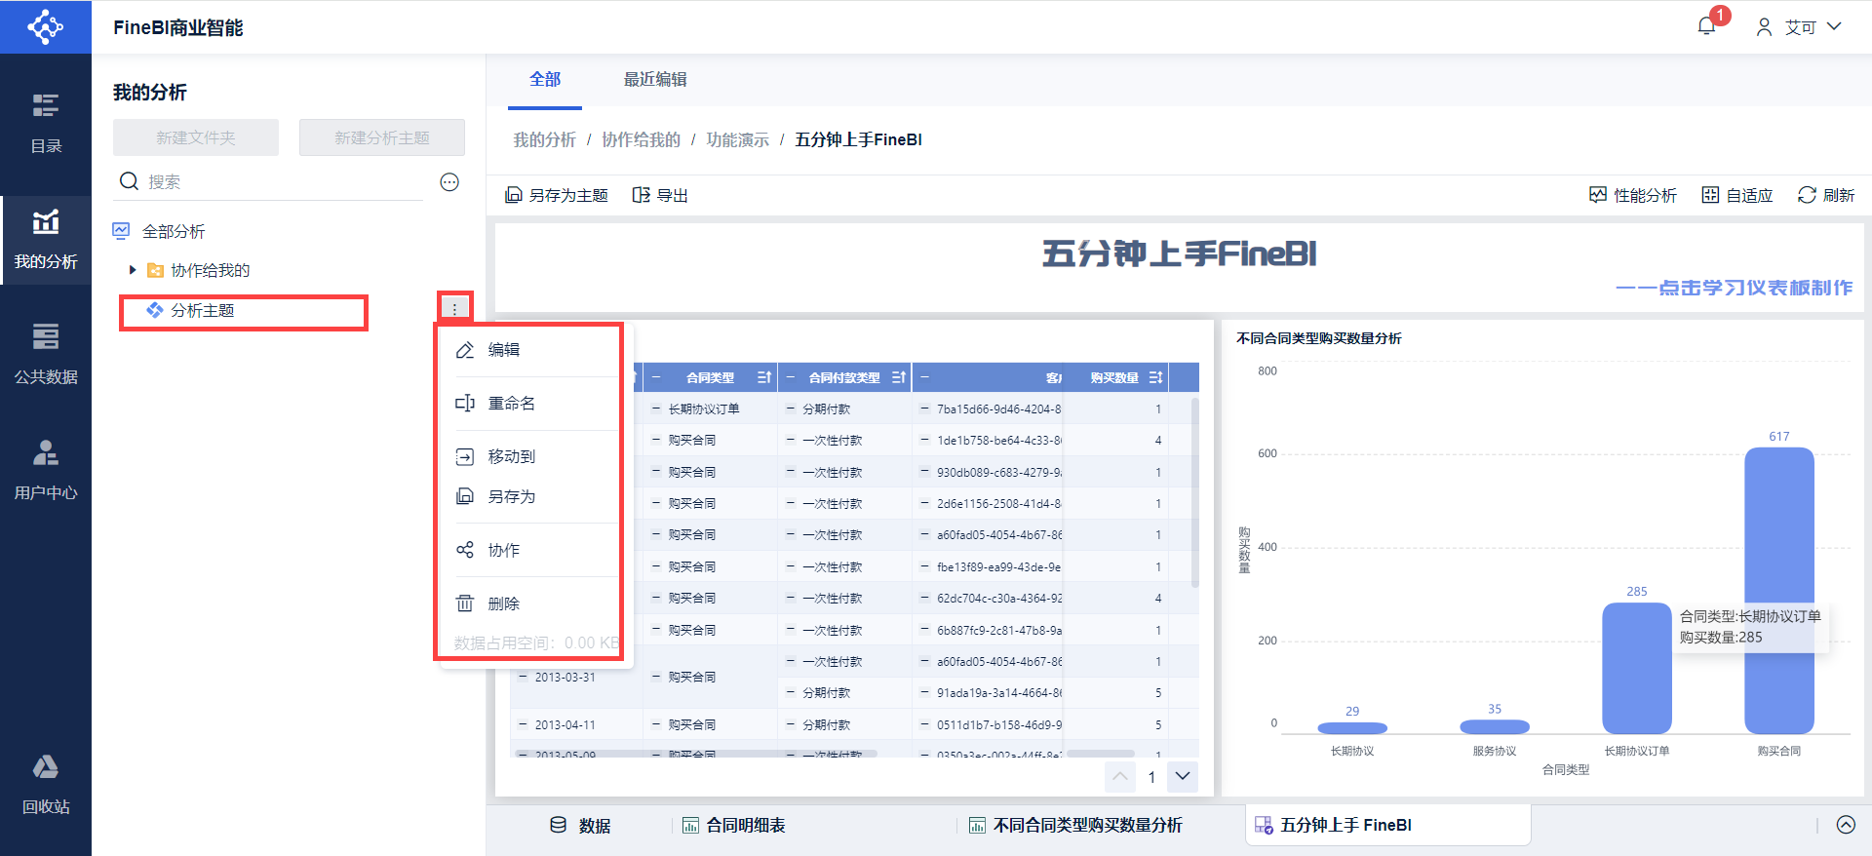Image resolution: width=1872 pixels, height=856 pixels.
Task: Click the search magnifier icon
Action: pyautogui.click(x=129, y=181)
